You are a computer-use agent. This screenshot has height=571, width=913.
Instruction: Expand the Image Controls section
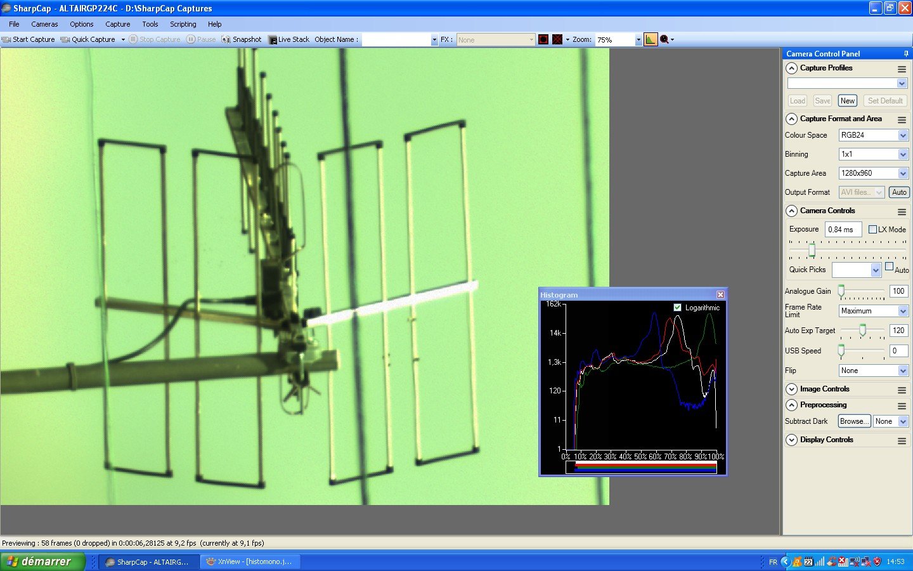[x=791, y=389]
